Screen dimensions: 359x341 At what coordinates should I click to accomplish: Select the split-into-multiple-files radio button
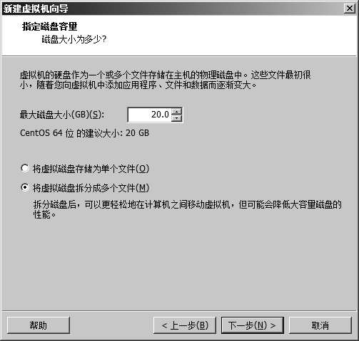[x=24, y=187]
